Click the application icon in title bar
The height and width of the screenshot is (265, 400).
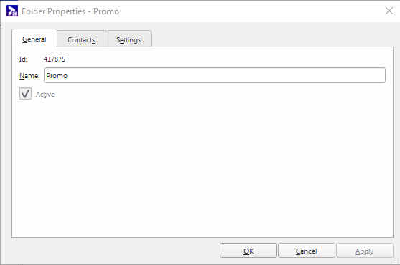[x=12, y=11]
